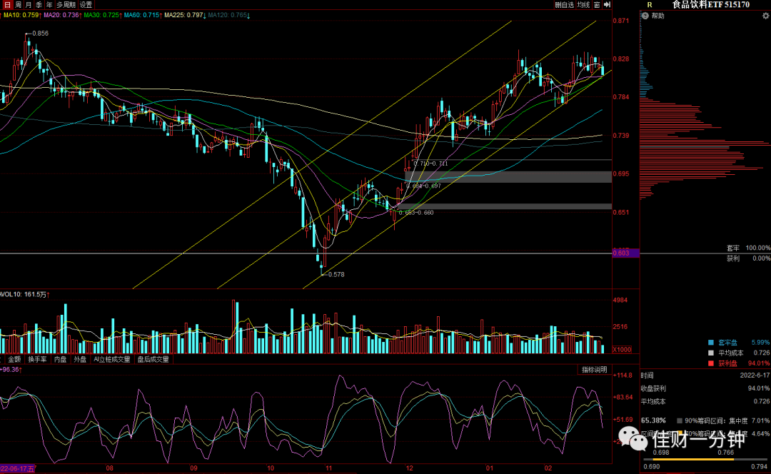Open the 多周期 multi-period selector

(x=66, y=4)
